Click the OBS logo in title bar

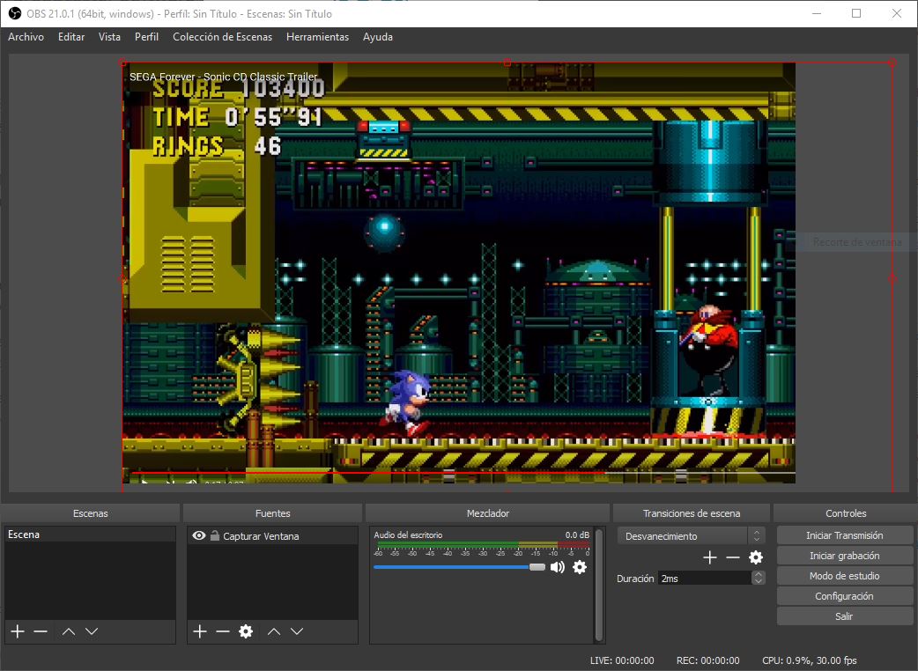(x=15, y=13)
